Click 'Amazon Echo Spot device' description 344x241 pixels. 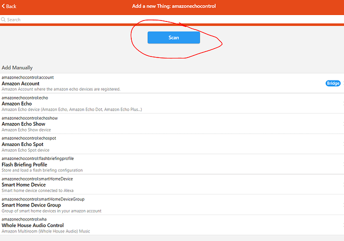pos(25,150)
